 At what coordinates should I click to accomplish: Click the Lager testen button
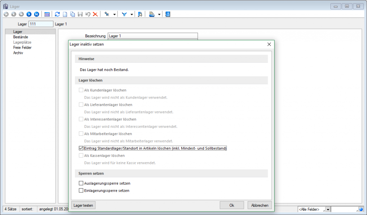(83, 205)
